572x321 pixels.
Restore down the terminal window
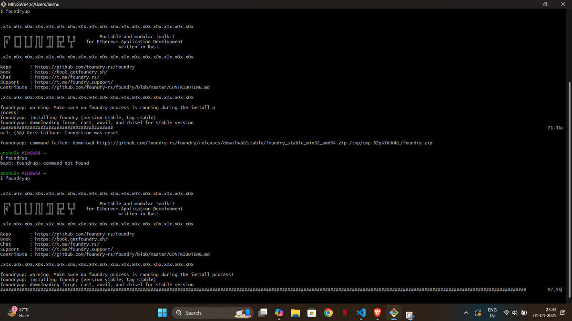coord(545,4)
